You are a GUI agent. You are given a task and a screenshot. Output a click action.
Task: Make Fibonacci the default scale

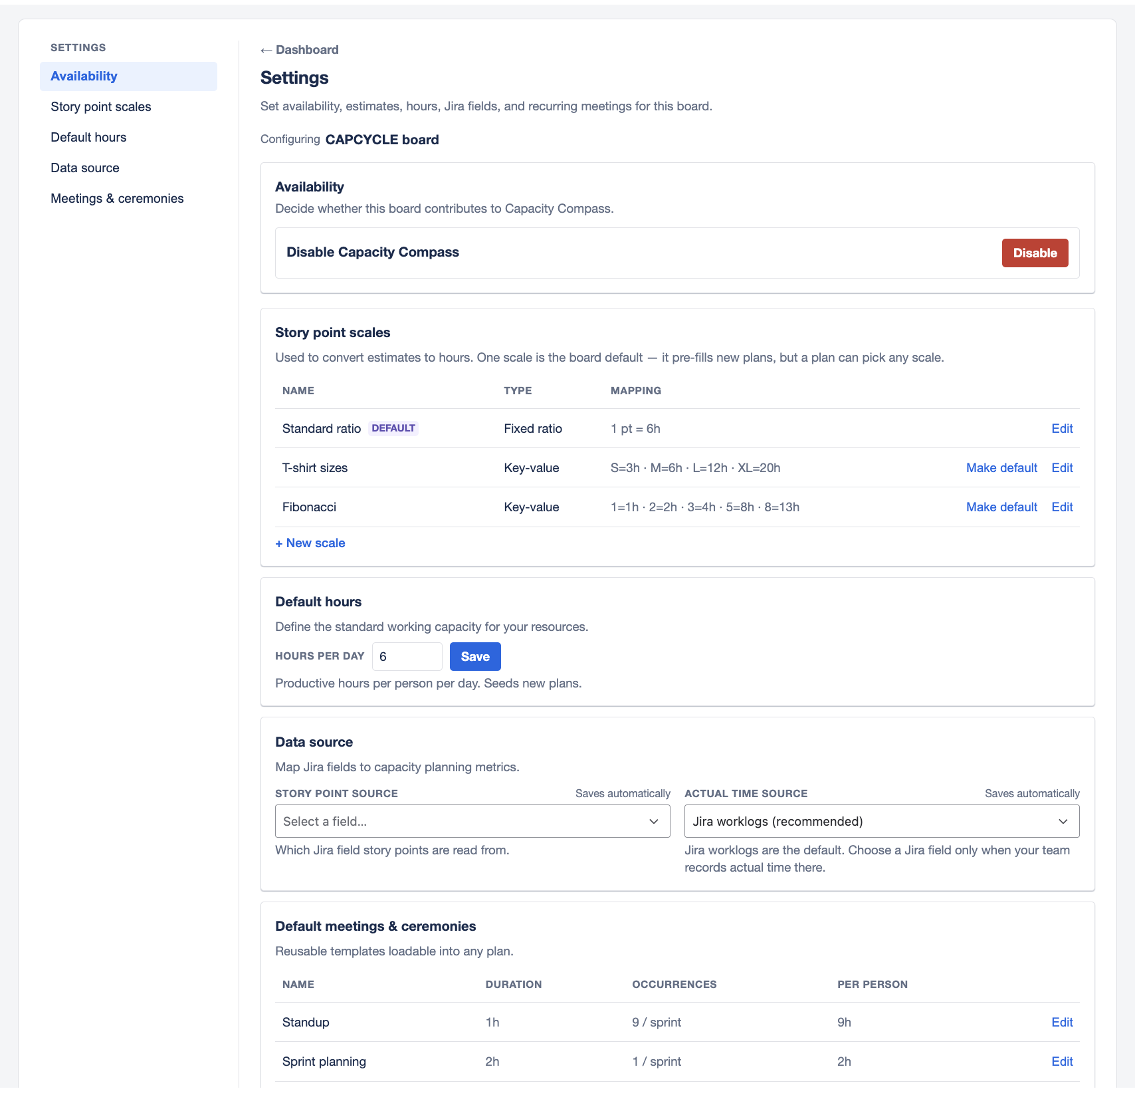(x=1001, y=507)
